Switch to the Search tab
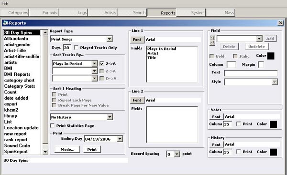287x175 pixels. (x=132, y=12)
